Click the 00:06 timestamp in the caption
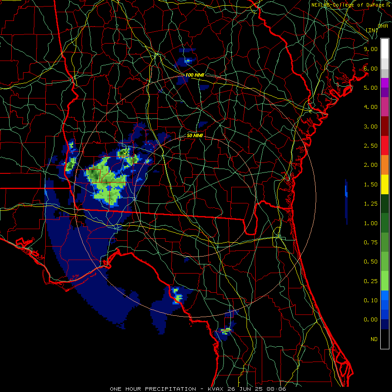This screenshot has width=392, height=392. coord(276,389)
